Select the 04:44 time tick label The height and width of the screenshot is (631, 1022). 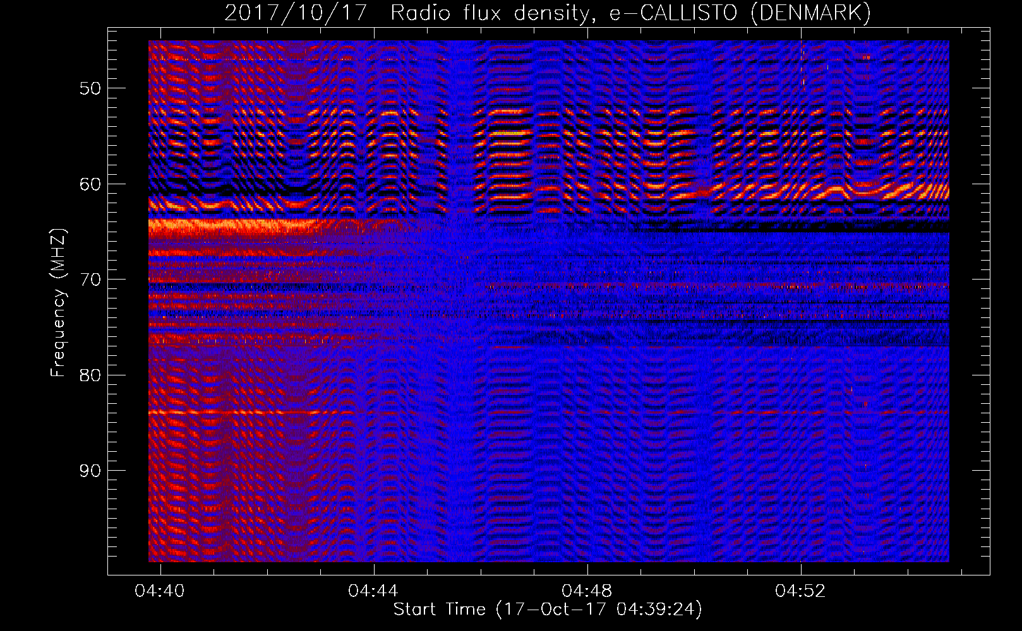pyautogui.click(x=373, y=591)
